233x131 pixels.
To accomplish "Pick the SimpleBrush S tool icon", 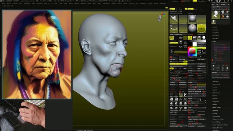I will [x=223, y=17].
